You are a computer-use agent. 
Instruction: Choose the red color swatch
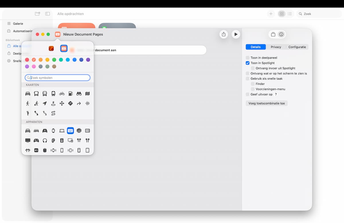click(x=27, y=60)
